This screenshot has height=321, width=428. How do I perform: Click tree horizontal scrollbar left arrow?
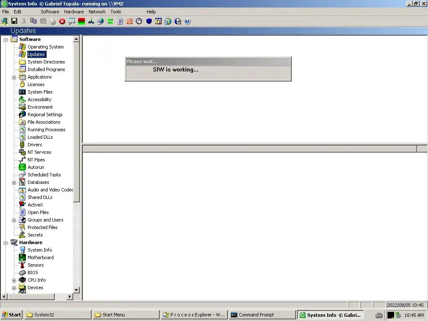(4, 296)
